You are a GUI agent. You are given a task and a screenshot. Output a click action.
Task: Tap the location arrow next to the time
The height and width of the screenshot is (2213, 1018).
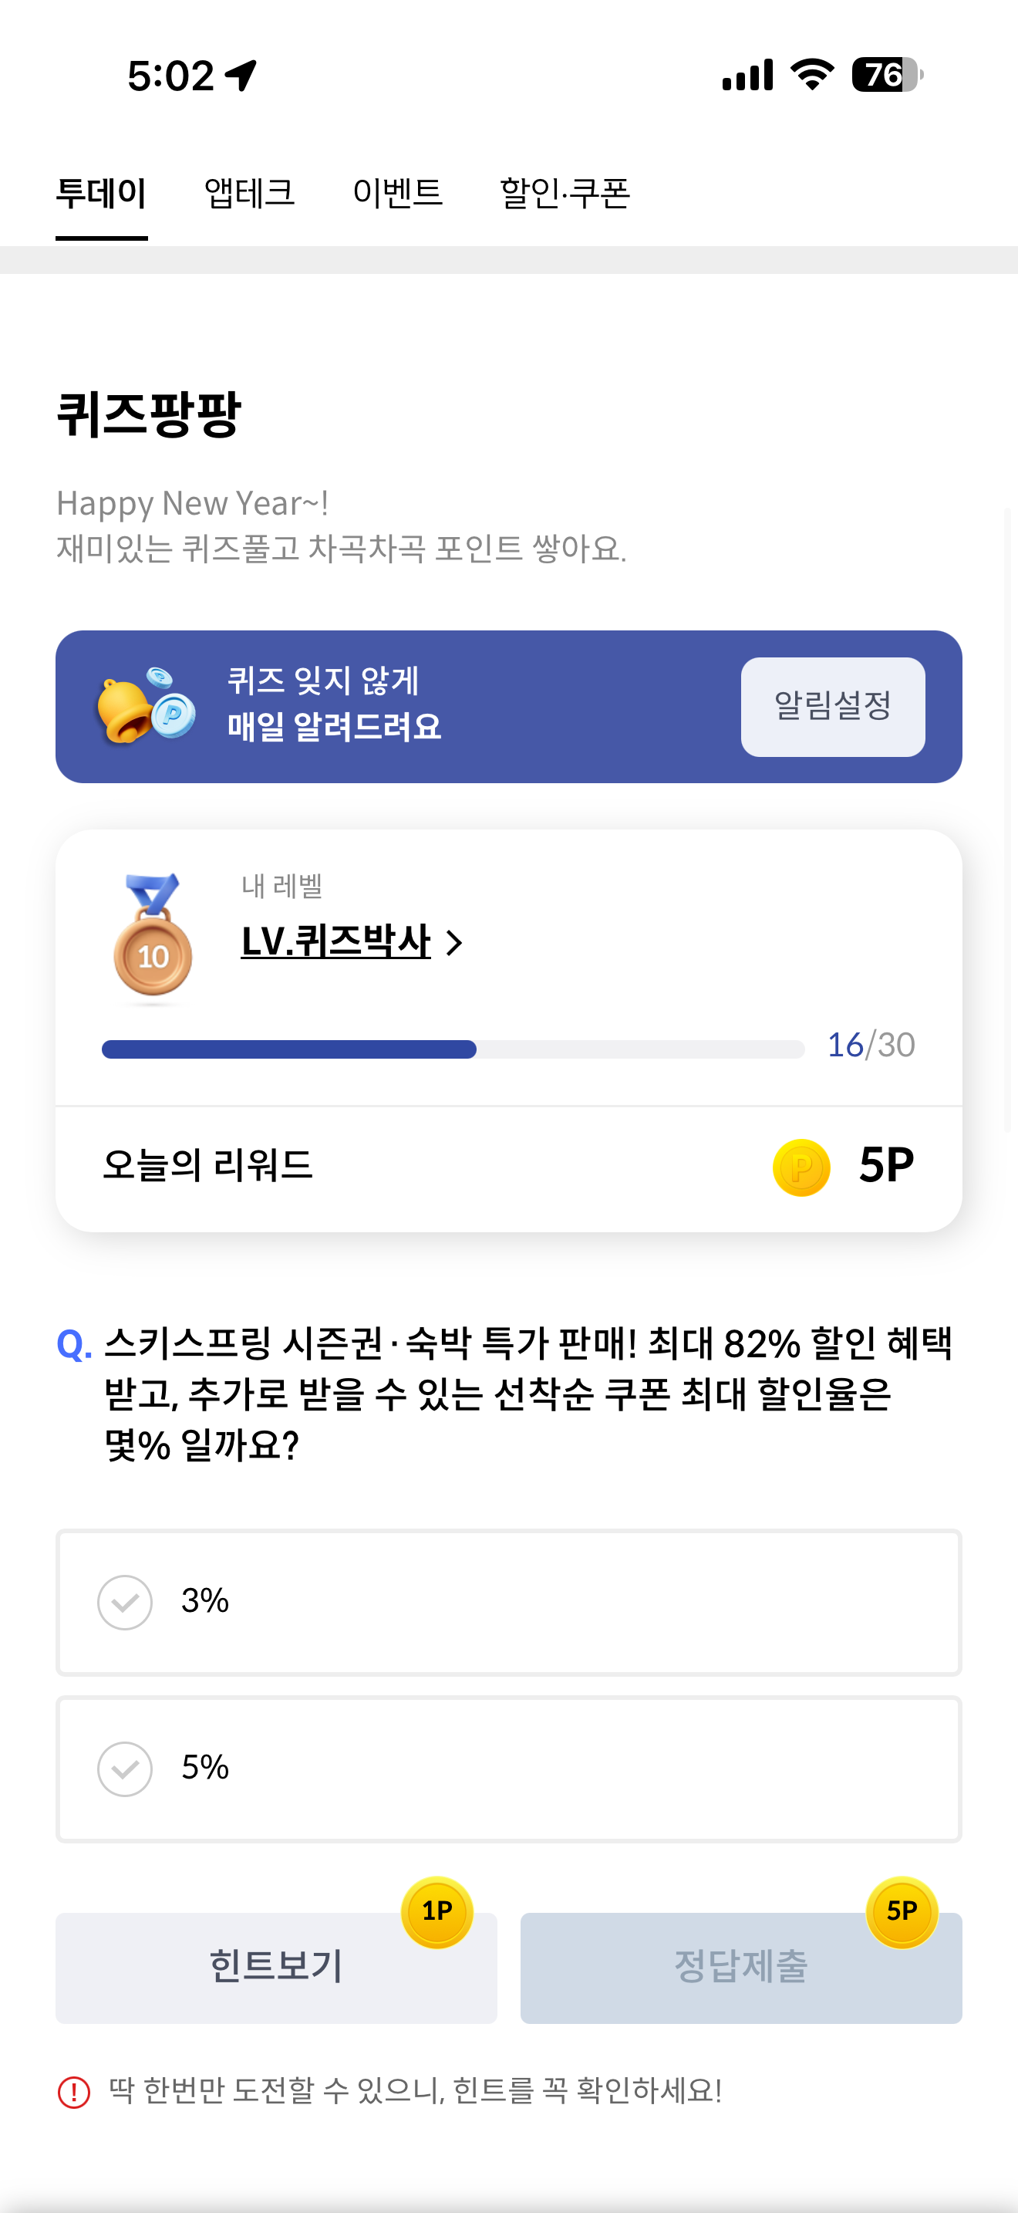tap(241, 76)
